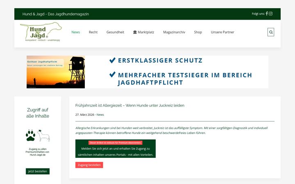This screenshot has height=184, width=295.
Task: Open the Gesundheit menu item
Action: pos(115,32)
